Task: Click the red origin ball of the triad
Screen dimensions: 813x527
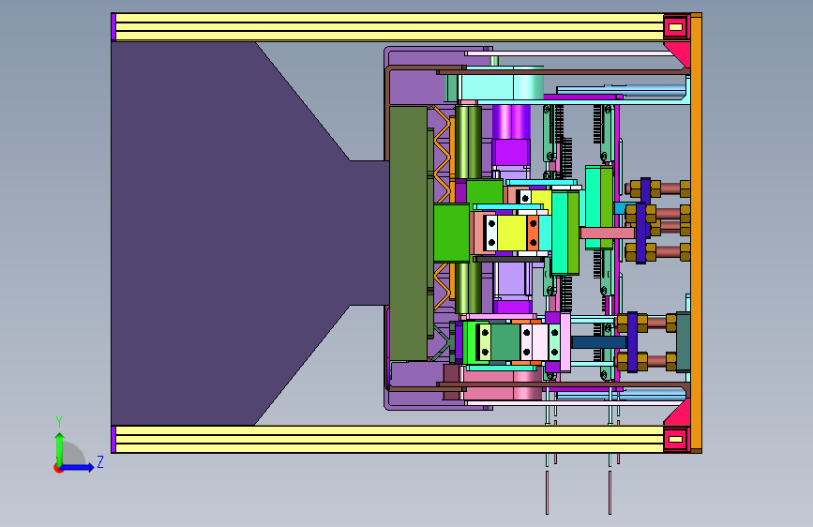Action: tap(58, 468)
